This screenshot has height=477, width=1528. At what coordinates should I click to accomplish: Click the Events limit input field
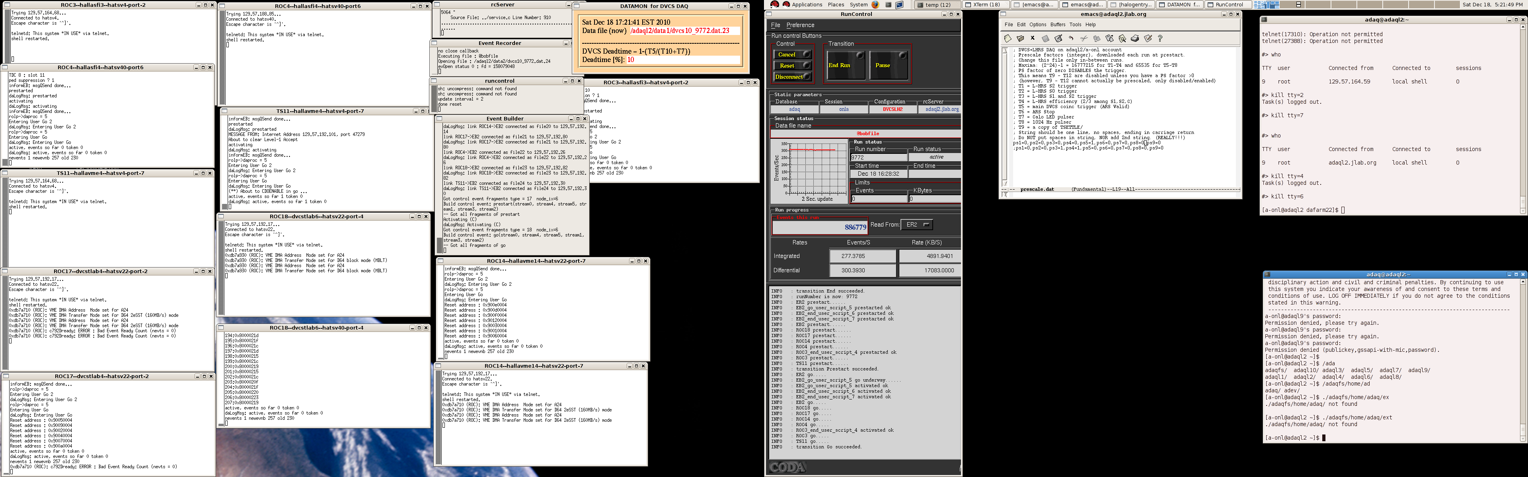click(879, 199)
